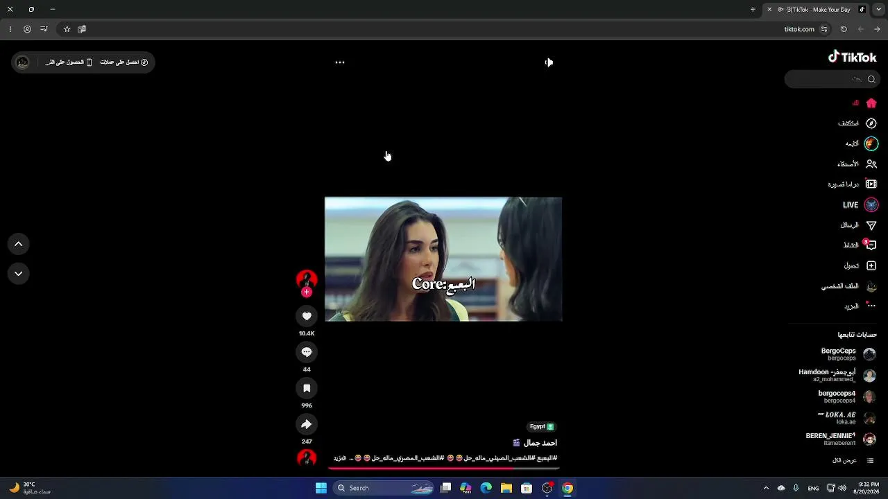Image resolution: width=888 pixels, height=499 pixels.
Task: Open OBS Studio from the taskbar
Action: click(x=547, y=488)
